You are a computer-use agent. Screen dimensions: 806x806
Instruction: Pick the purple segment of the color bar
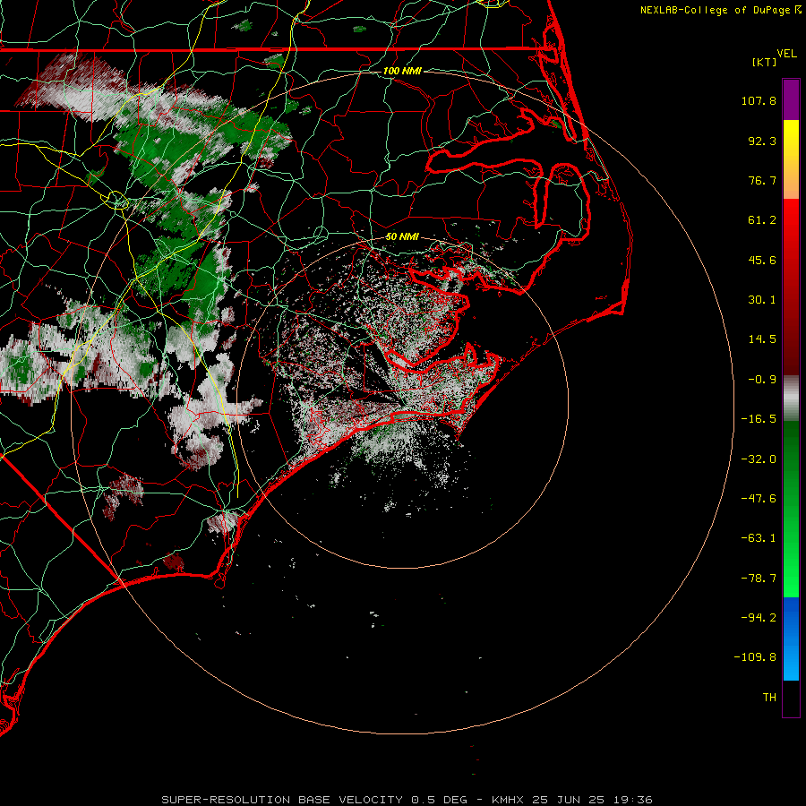pos(791,99)
